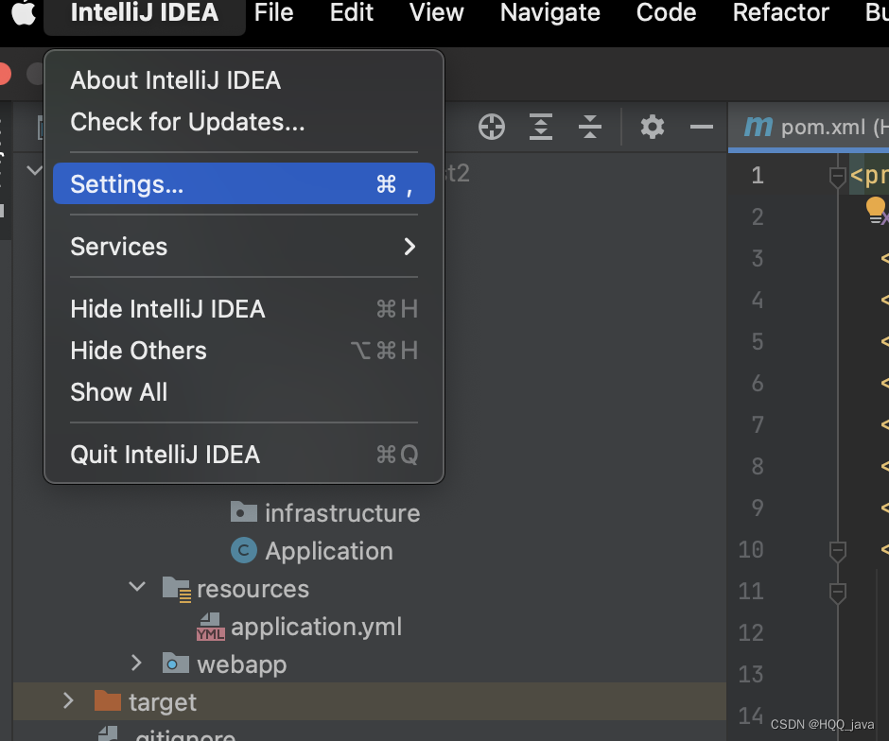889x741 pixels.
Task: Collapse the resources folder
Action: coord(137,588)
